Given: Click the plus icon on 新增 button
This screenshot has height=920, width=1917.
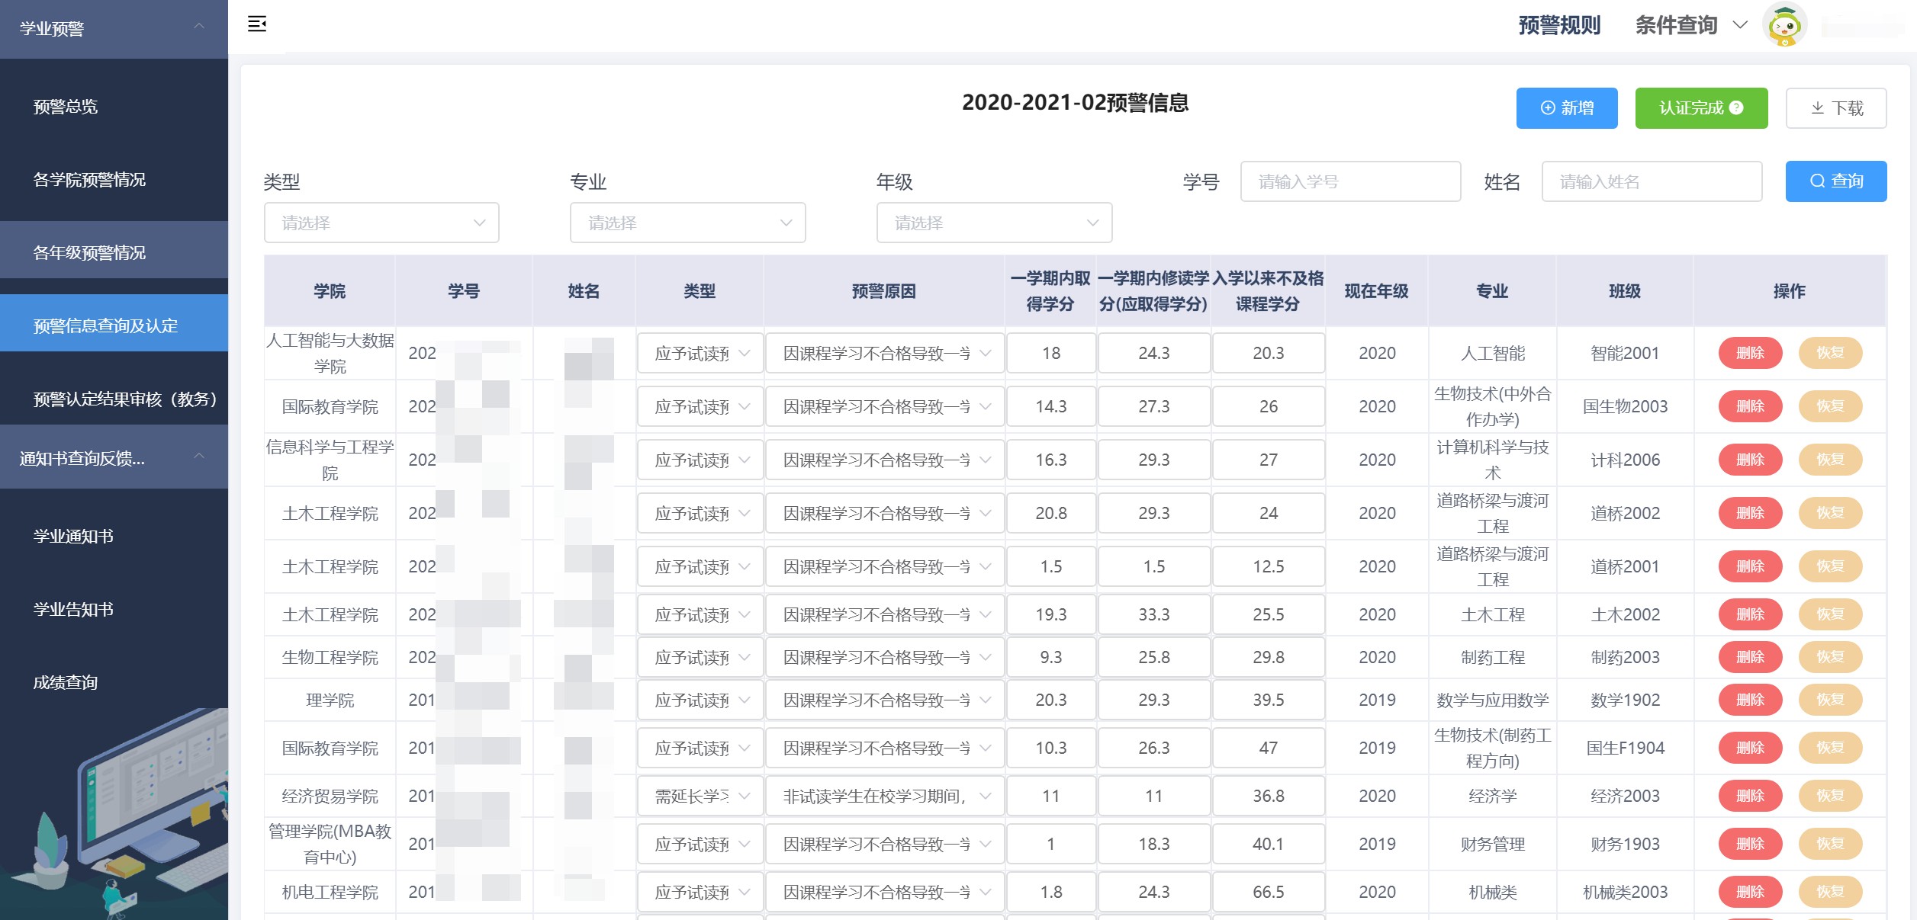Looking at the screenshot, I should point(1548,108).
